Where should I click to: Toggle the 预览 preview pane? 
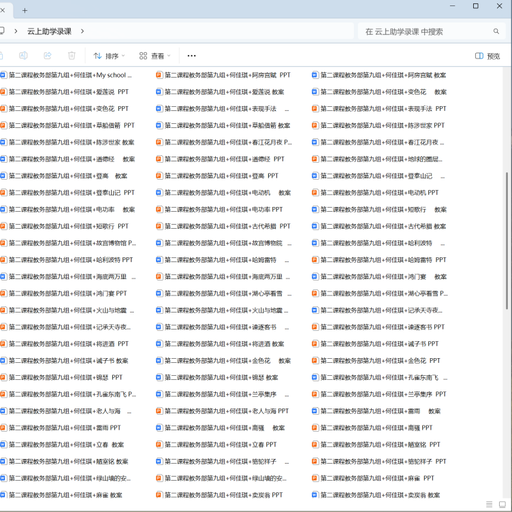[487, 56]
